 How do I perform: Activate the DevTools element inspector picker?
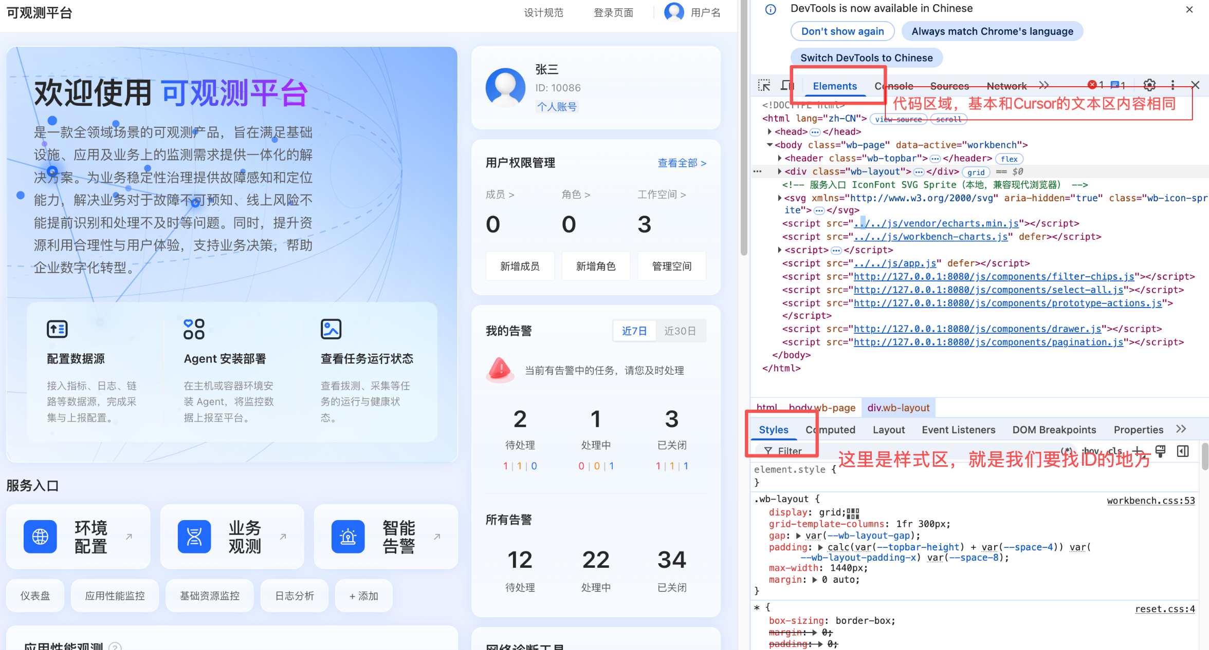pos(764,85)
